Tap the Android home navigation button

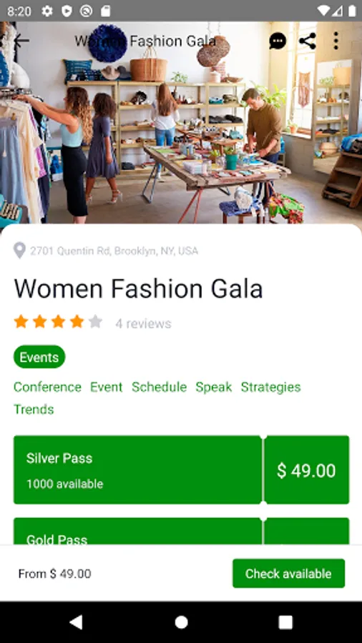(x=181, y=622)
